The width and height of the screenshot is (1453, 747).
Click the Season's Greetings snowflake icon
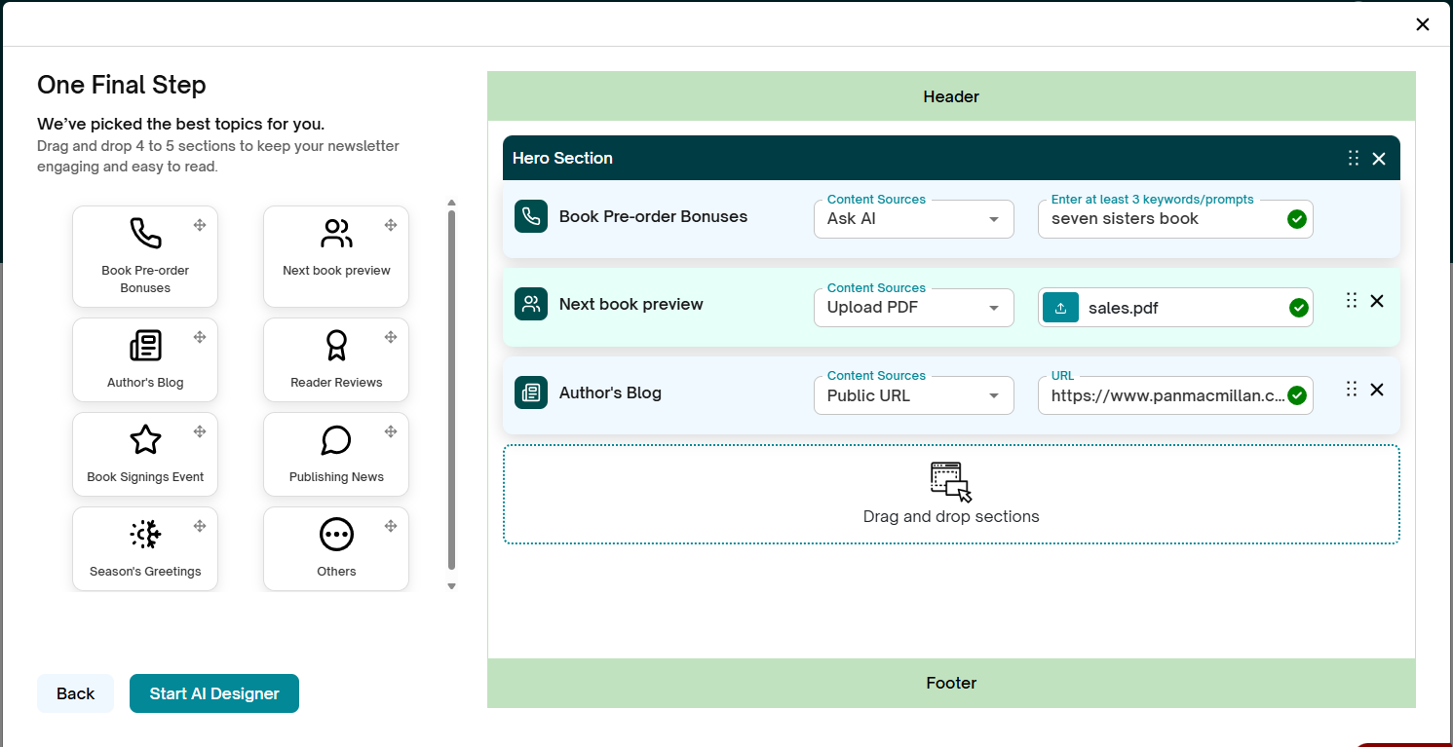coord(143,534)
